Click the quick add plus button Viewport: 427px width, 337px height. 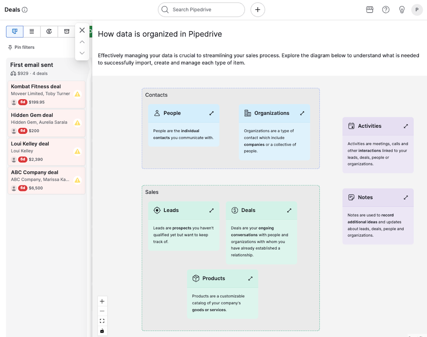click(x=257, y=10)
